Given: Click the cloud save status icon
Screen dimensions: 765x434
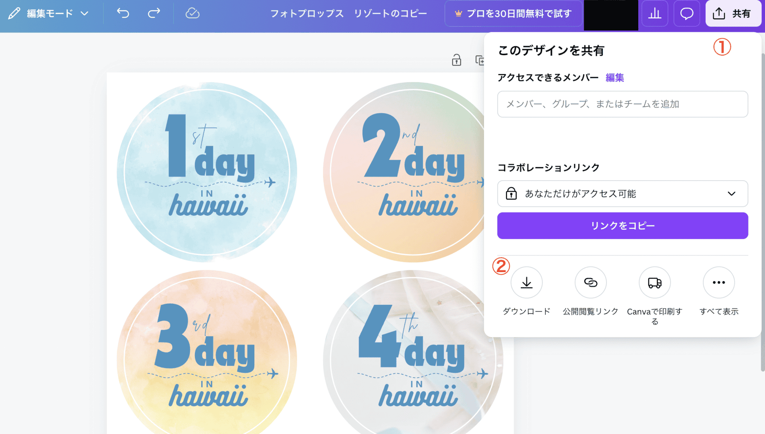Looking at the screenshot, I should coord(192,14).
